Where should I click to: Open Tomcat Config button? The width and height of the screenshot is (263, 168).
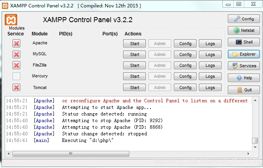(185, 87)
